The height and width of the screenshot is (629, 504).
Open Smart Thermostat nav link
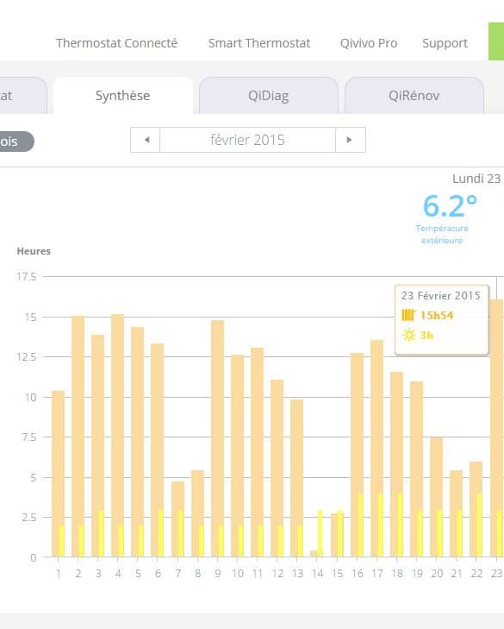pyautogui.click(x=258, y=43)
